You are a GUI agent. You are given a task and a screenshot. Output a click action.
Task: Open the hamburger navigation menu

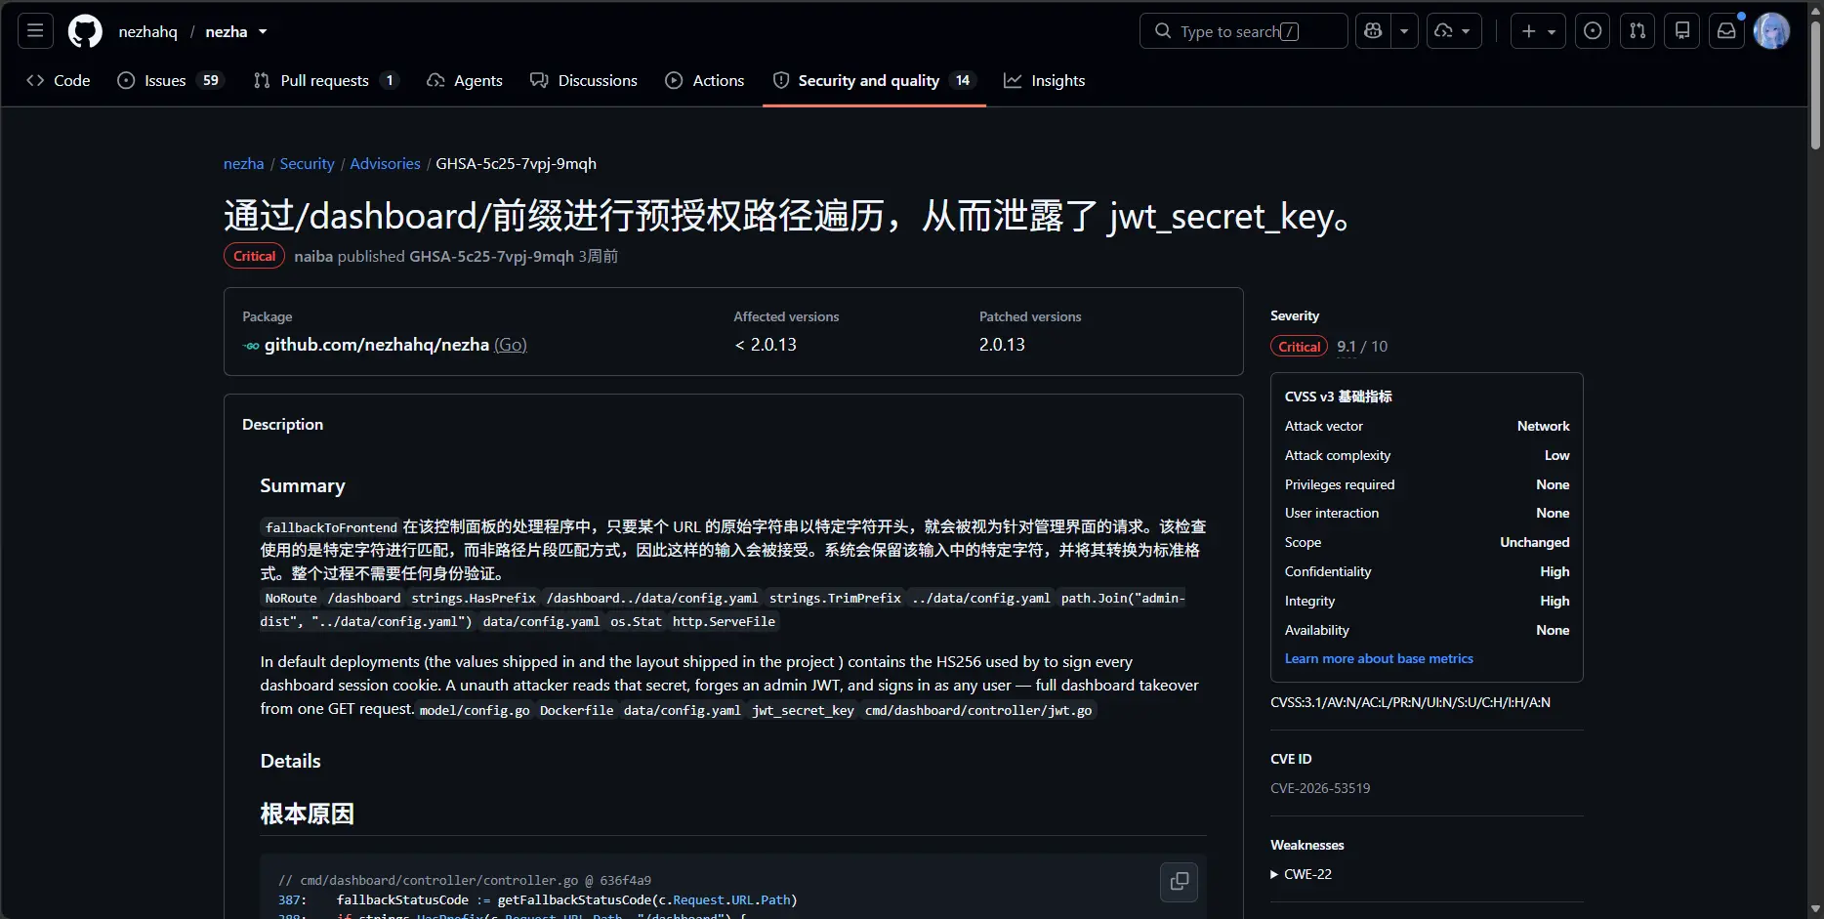click(x=35, y=31)
